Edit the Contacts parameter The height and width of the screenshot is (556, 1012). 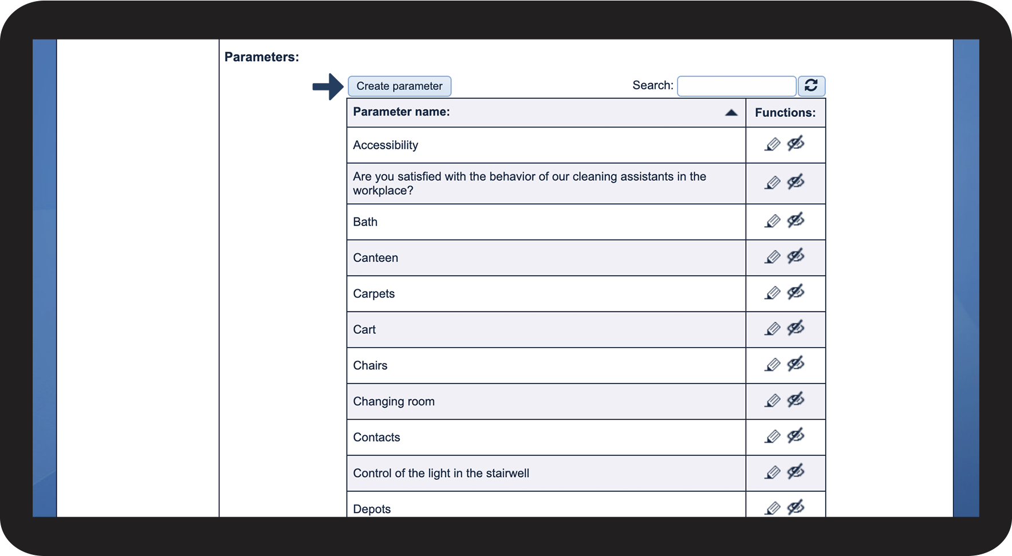click(772, 437)
